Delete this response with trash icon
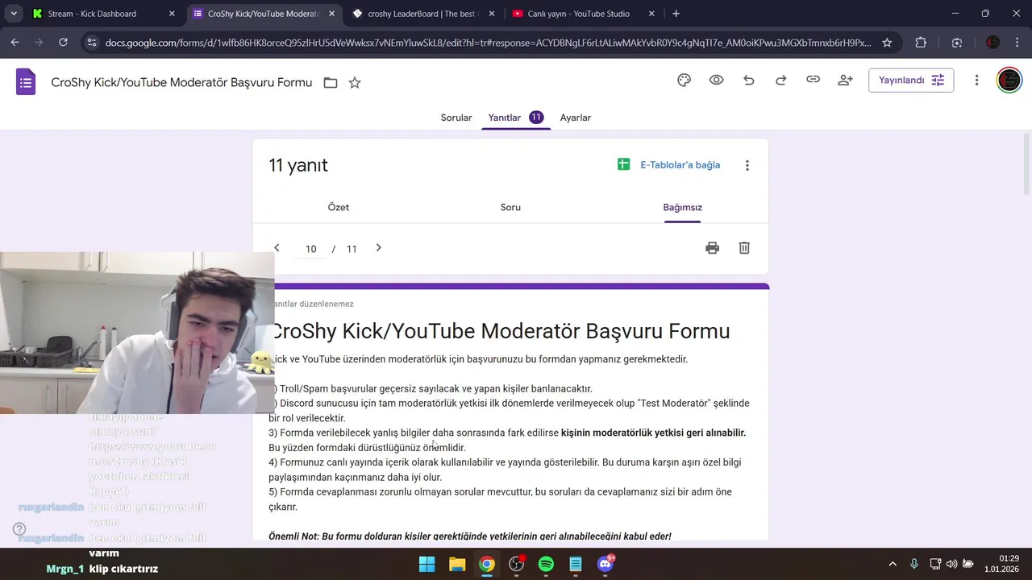The width and height of the screenshot is (1032, 580). tap(744, 248)
